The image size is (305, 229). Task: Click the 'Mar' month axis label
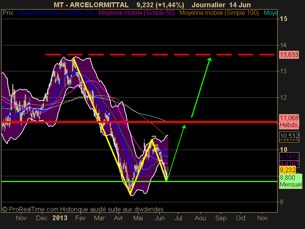coord(100,218)
